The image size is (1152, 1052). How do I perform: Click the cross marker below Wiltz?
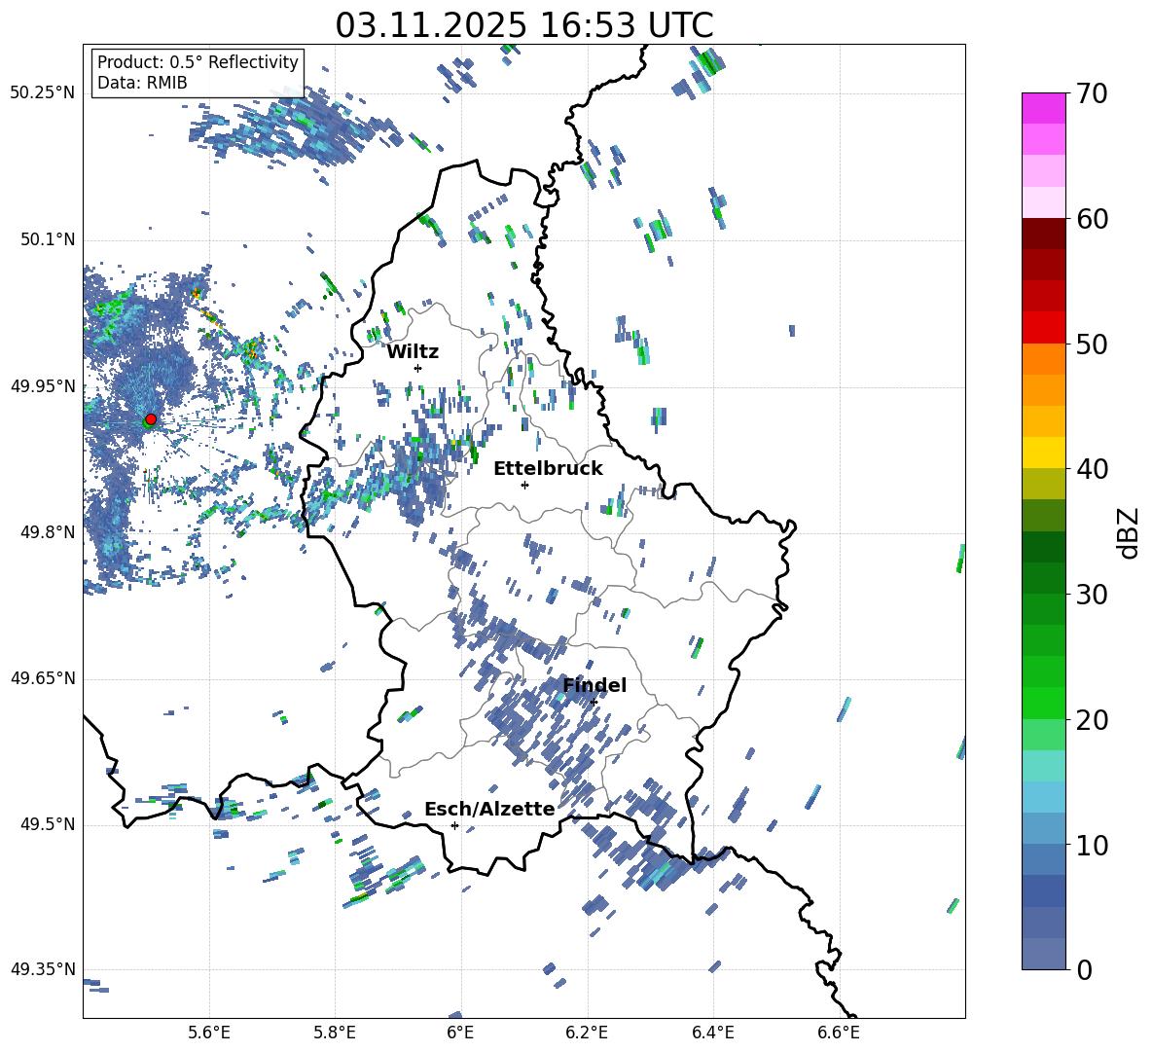pos(417,368)
